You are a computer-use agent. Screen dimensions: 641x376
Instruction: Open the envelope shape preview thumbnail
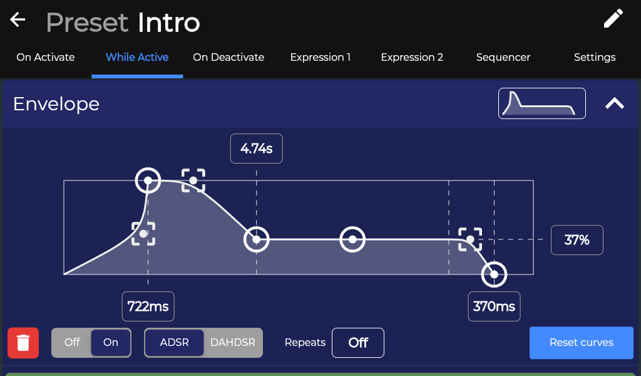[541, 103]
